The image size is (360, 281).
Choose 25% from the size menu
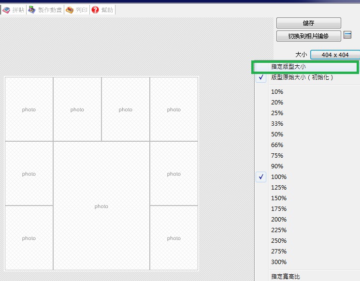(308, 113)
